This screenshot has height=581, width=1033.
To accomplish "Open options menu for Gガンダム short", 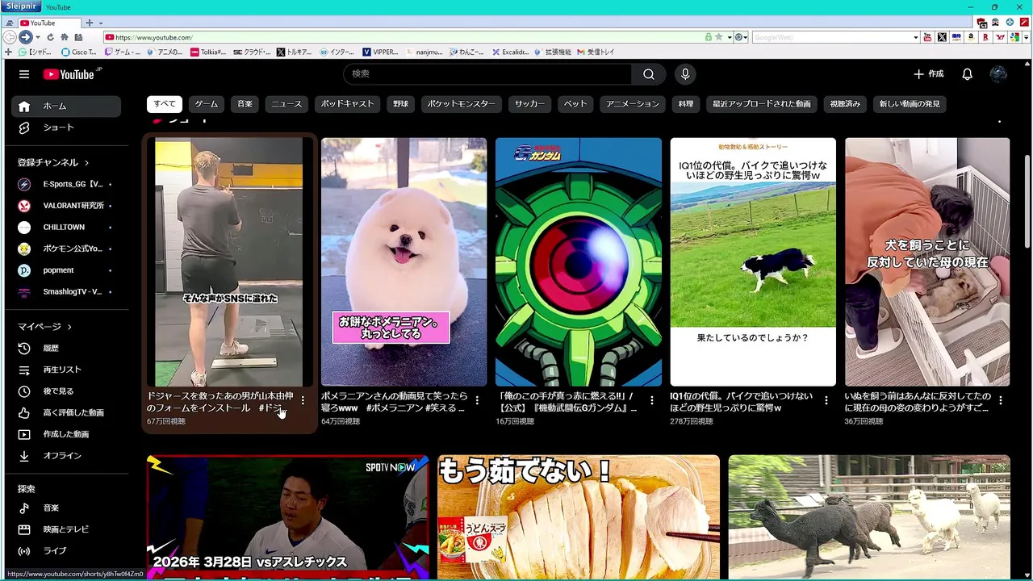I will (x=651, y=400).
